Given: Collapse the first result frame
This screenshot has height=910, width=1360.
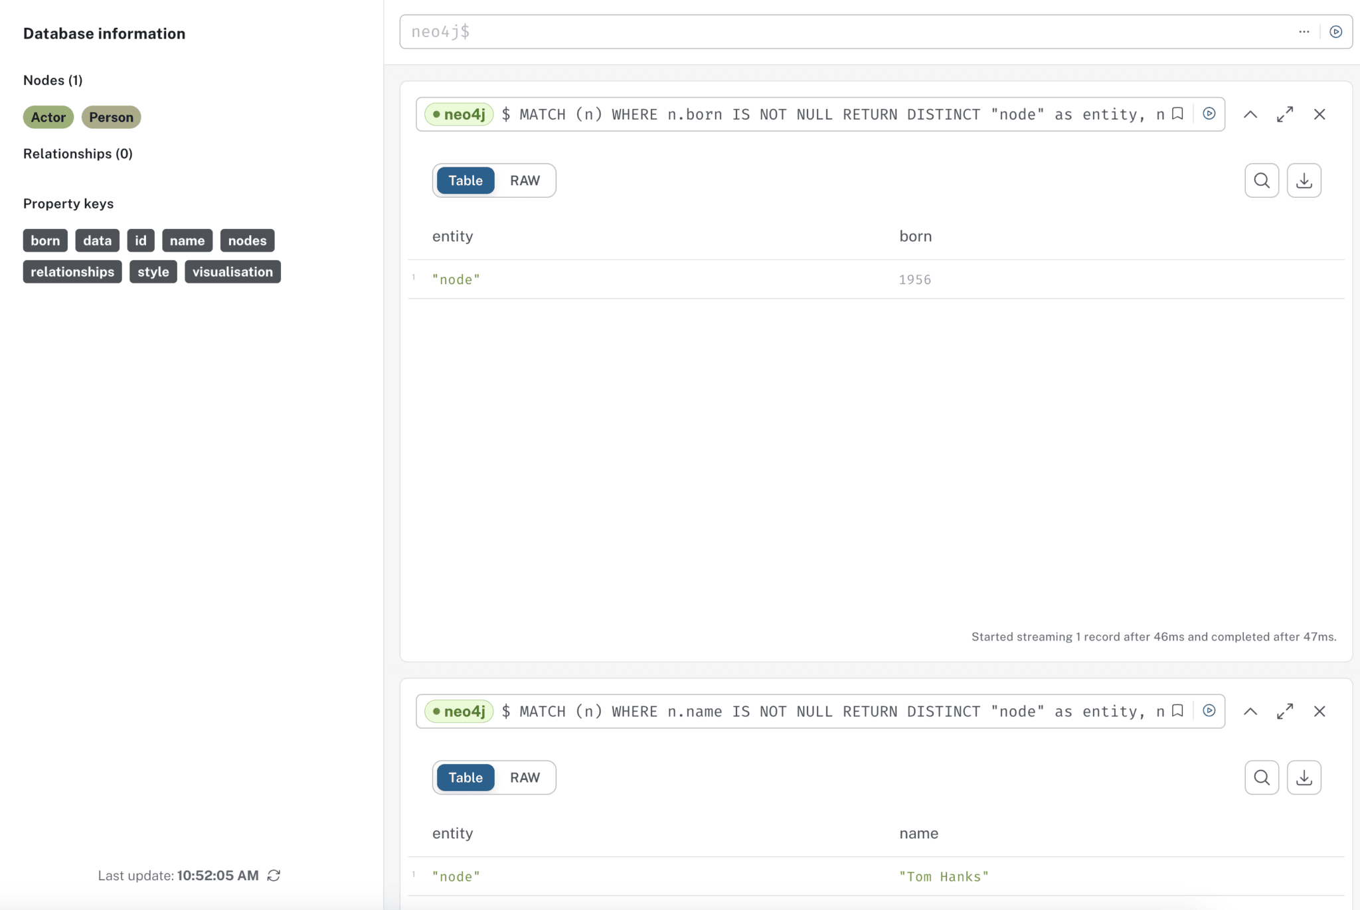Looking at the screenshot, I should [x=1251, y=114].
